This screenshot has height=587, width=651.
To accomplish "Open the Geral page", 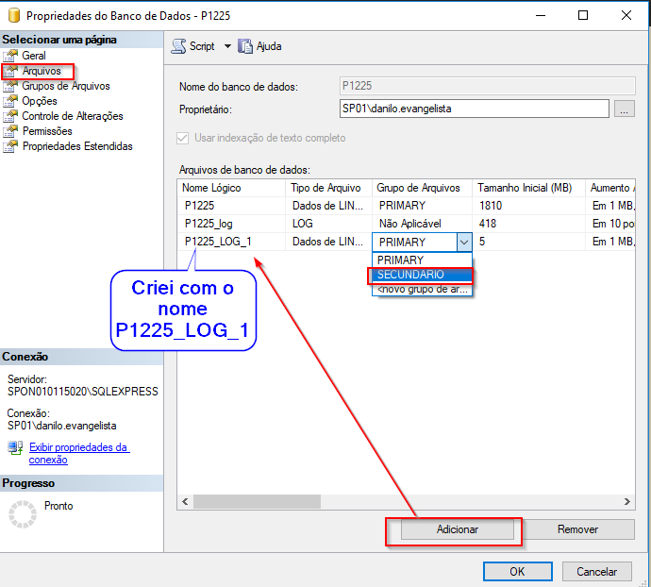I will tap(34, 56).
